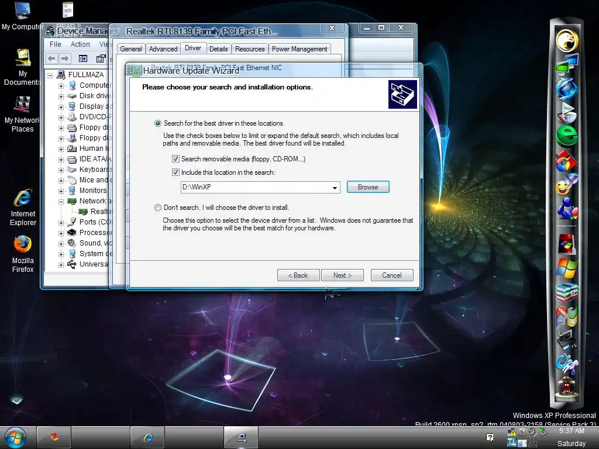The width and height of the screenshot is (599, 449).
Task: Expand the Processors tree node
Action: coord(61,233)
